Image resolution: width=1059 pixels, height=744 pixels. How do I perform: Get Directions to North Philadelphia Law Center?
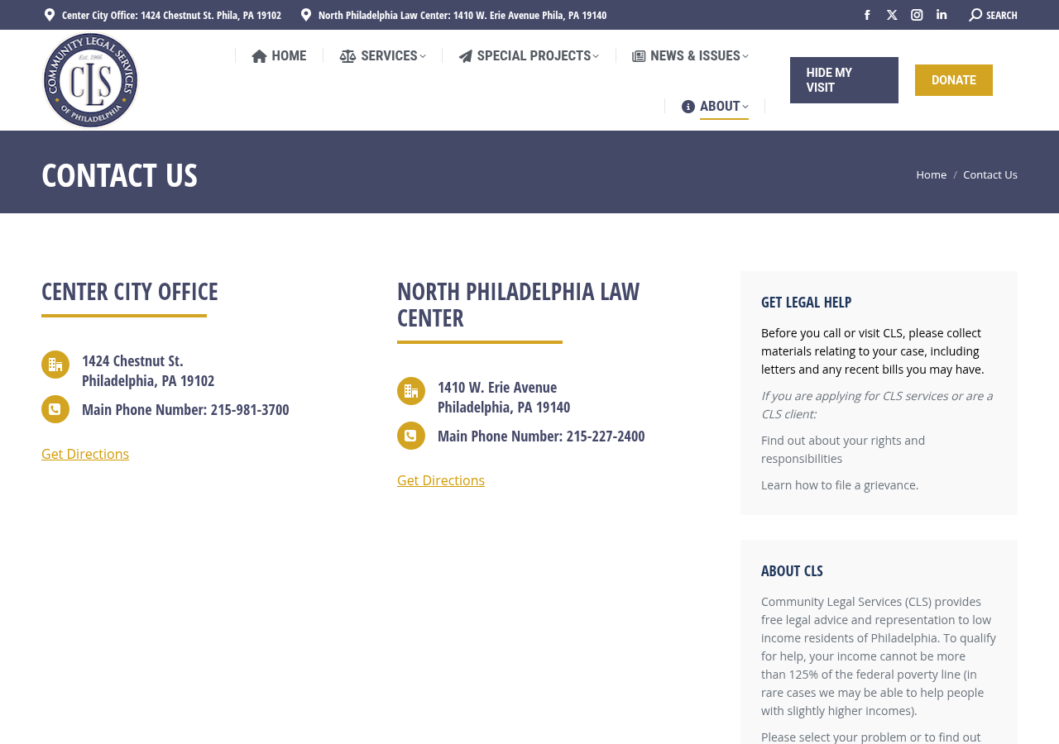coord(441,480)
